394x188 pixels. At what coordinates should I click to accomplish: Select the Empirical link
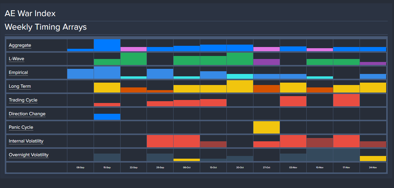pos(18,73)
